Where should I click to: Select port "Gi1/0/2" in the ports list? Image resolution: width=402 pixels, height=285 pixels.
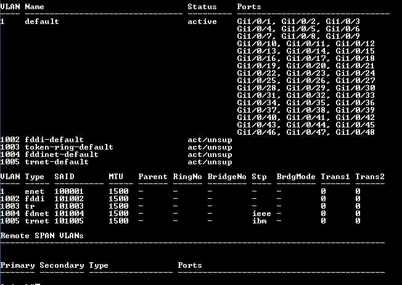(298, 22)
